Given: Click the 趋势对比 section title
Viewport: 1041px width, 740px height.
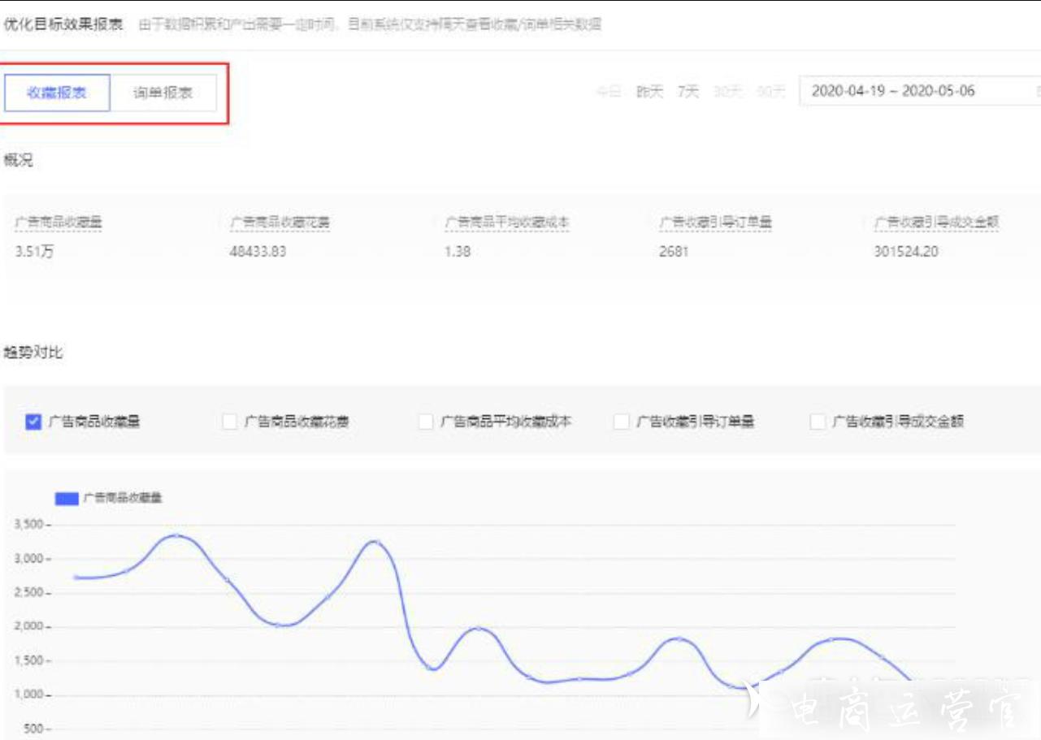Looking at the screenshot, I should [33, 353].
